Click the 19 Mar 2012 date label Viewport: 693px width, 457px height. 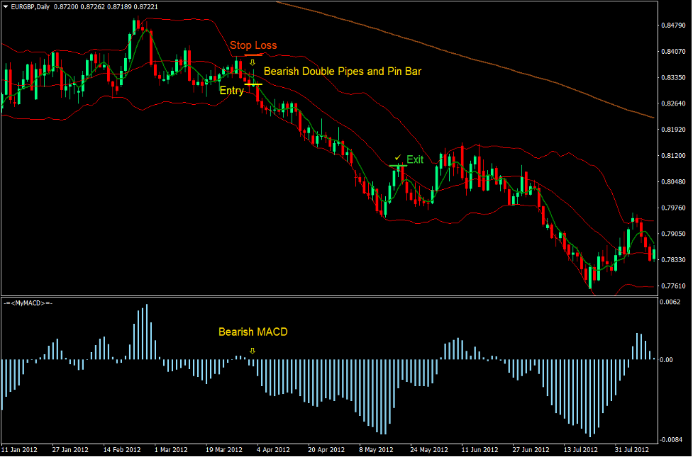[x=224, y=450]
